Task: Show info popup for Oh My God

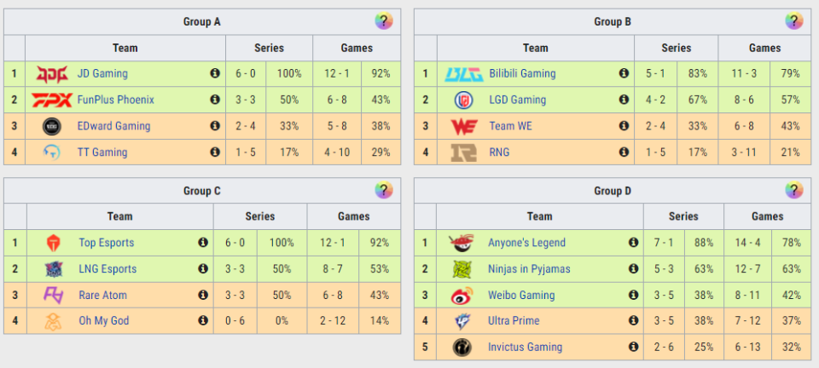Action: pos(203,320)
